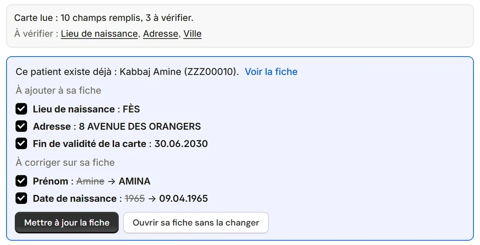Uncheck the Fin de validité de la carte checkbox
Viewport: 480px width, 245px height.
pos(21,143)
